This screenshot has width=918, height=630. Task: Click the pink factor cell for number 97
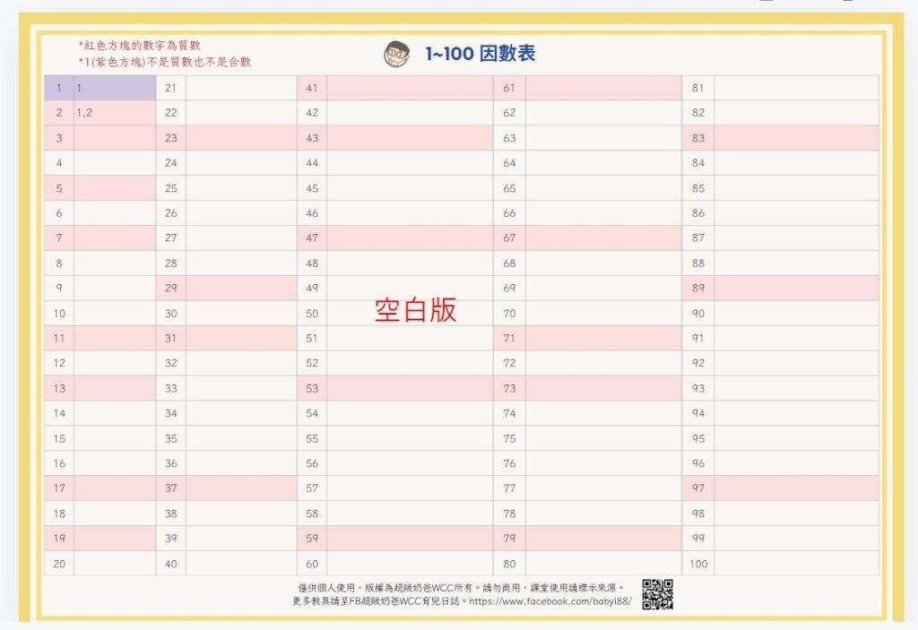click(x=795, y=488)
